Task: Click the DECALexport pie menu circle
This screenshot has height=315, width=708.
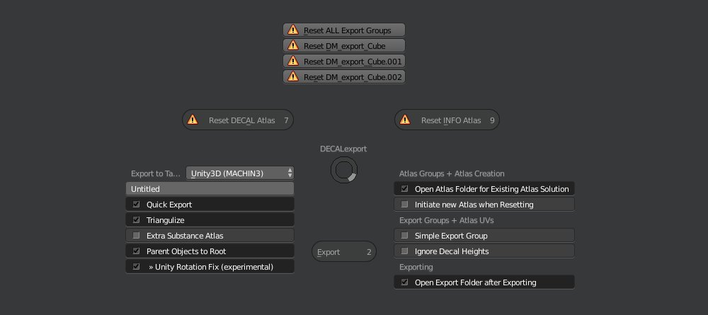Action: (x=344, y=170)
